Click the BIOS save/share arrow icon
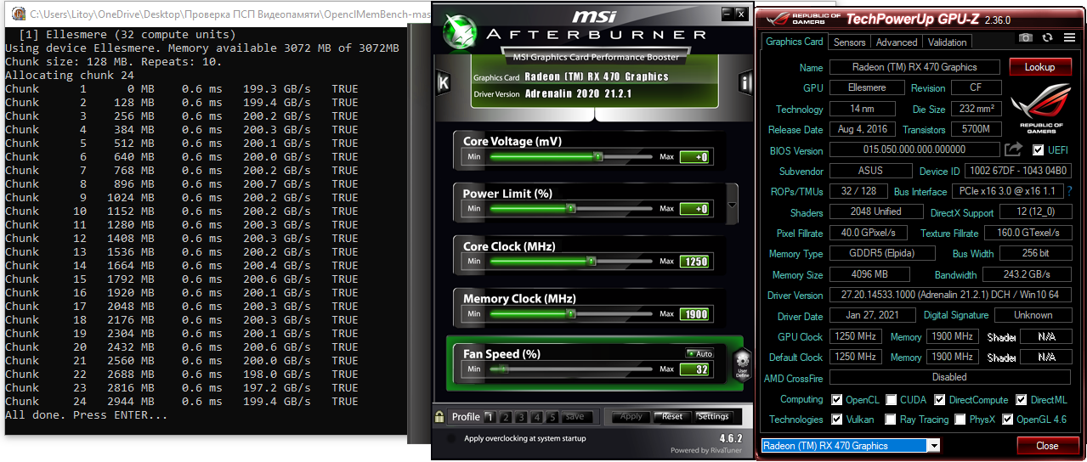 tap(1013, 149)
